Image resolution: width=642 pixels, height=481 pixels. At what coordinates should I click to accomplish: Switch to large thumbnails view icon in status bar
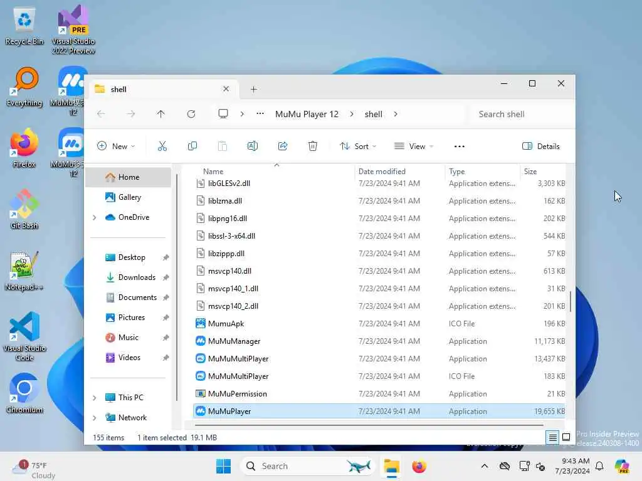point(566,438)
